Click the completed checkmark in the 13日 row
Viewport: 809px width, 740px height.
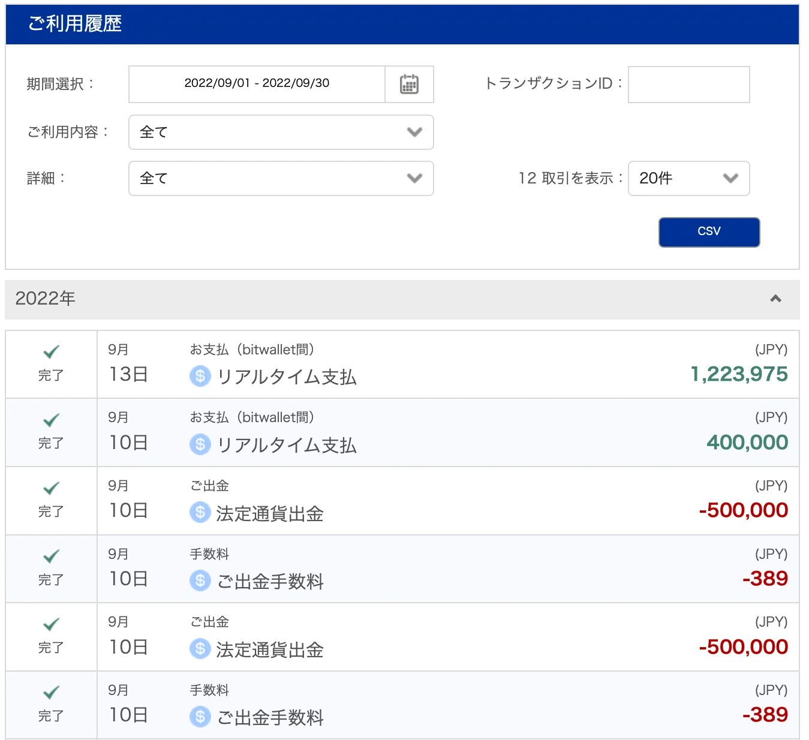coord(51,351)
